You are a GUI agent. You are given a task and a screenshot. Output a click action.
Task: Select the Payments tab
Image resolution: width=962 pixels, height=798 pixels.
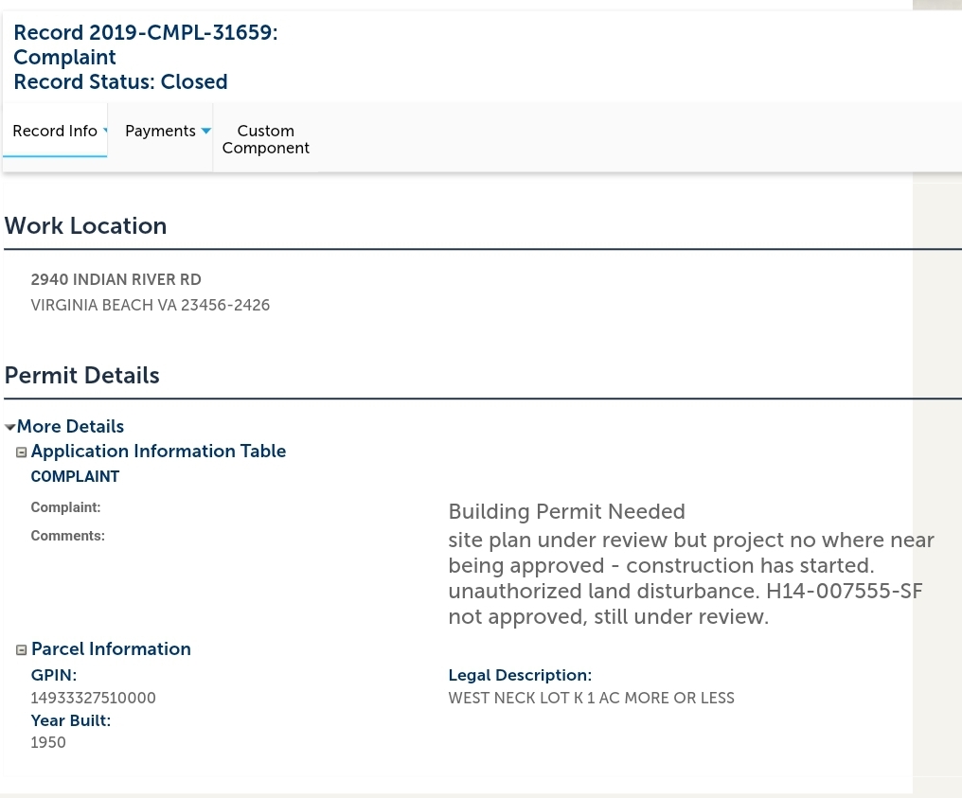(x=160, y=132)
